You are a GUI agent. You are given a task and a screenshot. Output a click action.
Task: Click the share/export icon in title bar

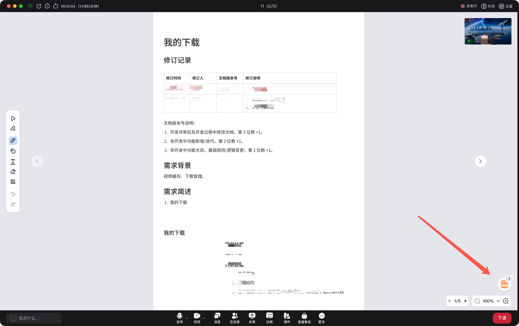coord(39,6)
